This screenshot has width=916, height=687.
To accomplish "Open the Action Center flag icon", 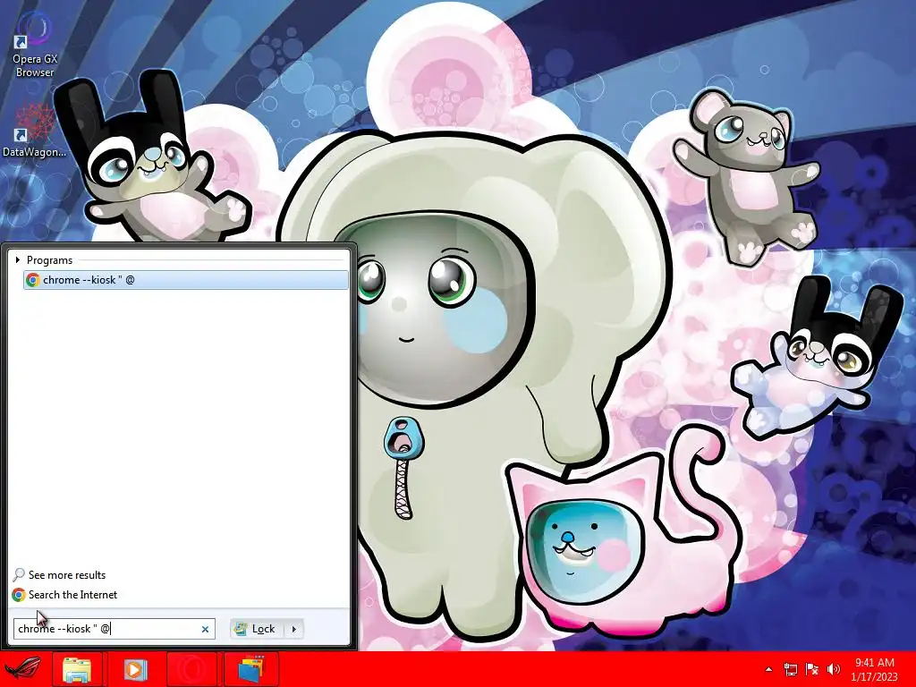I will pos(812,669).
